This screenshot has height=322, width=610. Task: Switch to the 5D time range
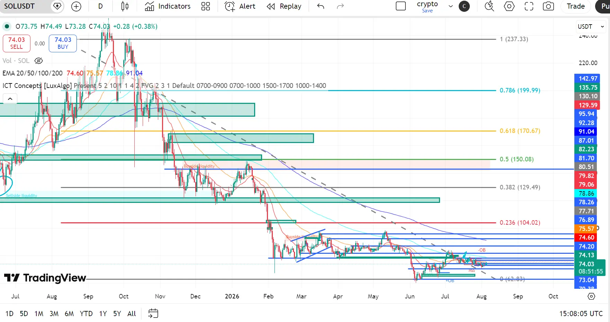coord(24,314)
